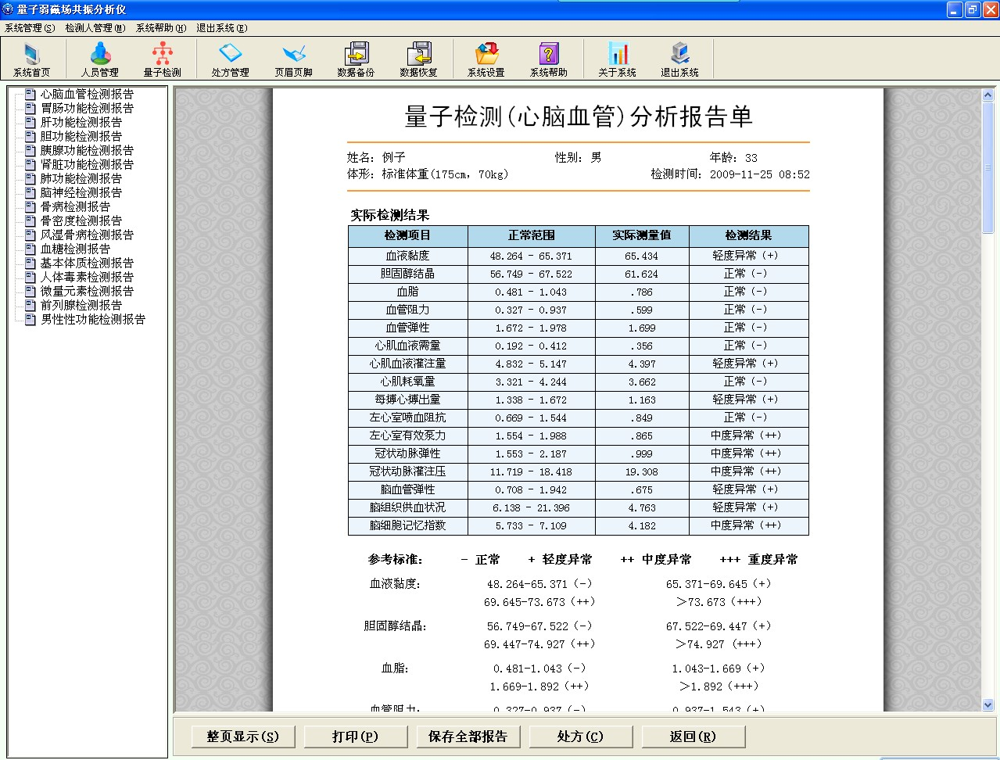Click the 脑细胞记忆指数 row name cell
Viewport: 1000px width, 760px height.
[408, 525]
